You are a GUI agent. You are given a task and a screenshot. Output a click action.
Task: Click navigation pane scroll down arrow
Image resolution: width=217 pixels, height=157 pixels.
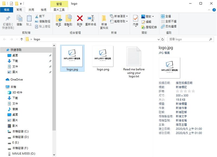click(54, 155)
